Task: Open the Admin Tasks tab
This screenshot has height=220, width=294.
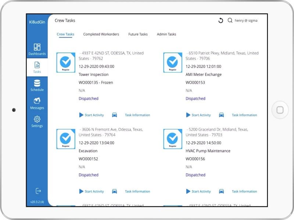Action: [166, 34]
